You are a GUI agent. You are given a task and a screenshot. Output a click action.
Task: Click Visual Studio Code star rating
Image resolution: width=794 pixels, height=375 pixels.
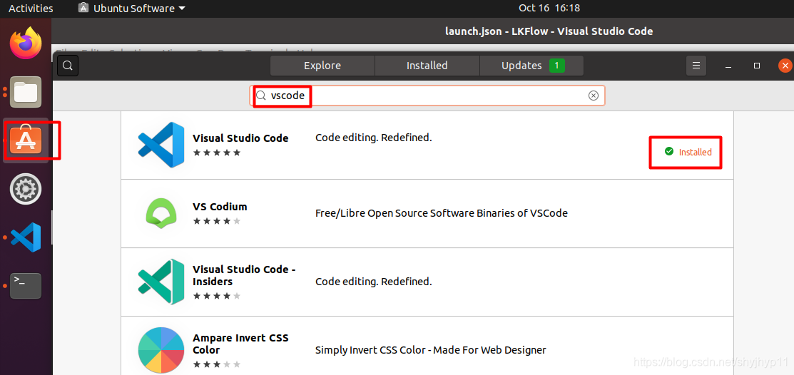pos(217,153)
